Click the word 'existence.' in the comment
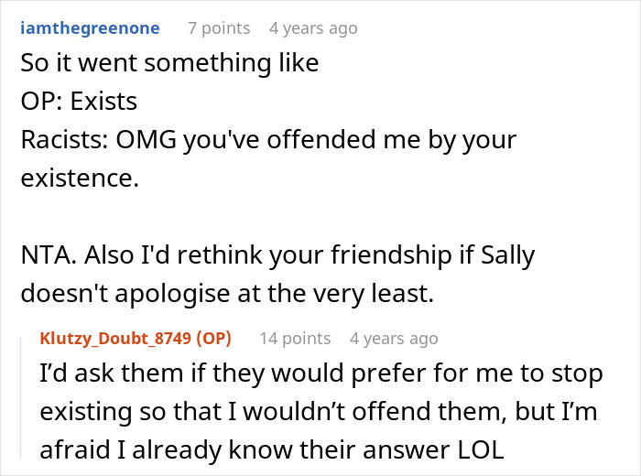The image size is (641, 476). click(x=81, y=178)
